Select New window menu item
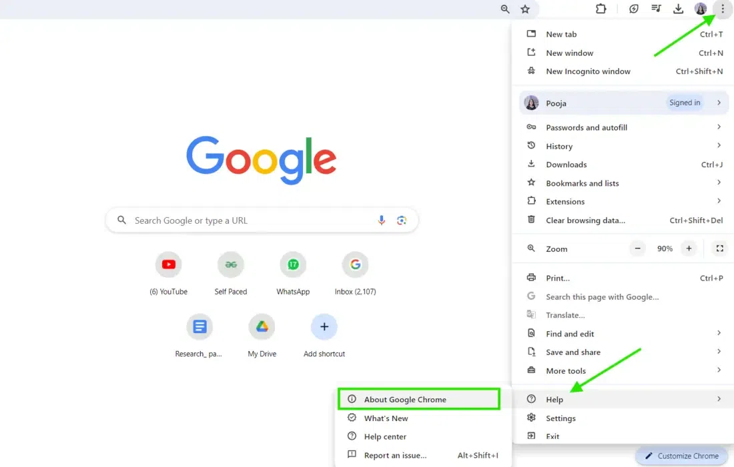Viewport: 734px width, 467px height. 625,53
